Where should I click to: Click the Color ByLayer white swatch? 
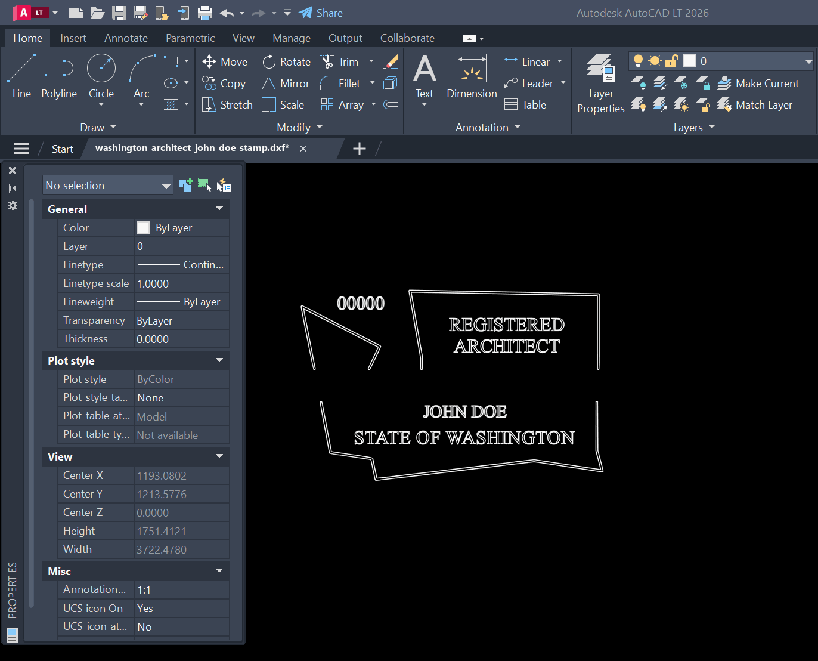tap(143, 227)
